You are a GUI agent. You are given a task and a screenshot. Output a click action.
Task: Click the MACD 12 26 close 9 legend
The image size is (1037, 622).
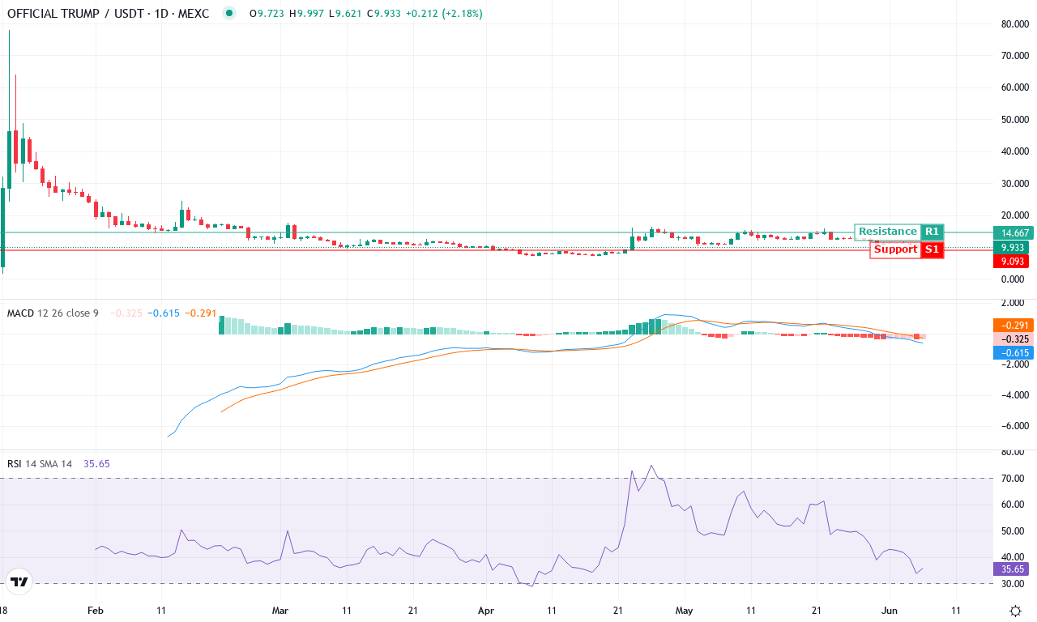(x=53, y=313)
